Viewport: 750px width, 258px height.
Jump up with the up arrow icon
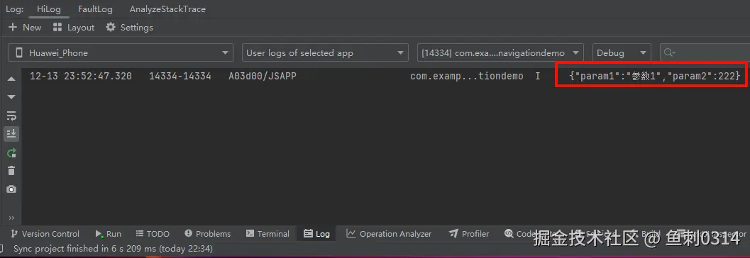coord(11,79)
